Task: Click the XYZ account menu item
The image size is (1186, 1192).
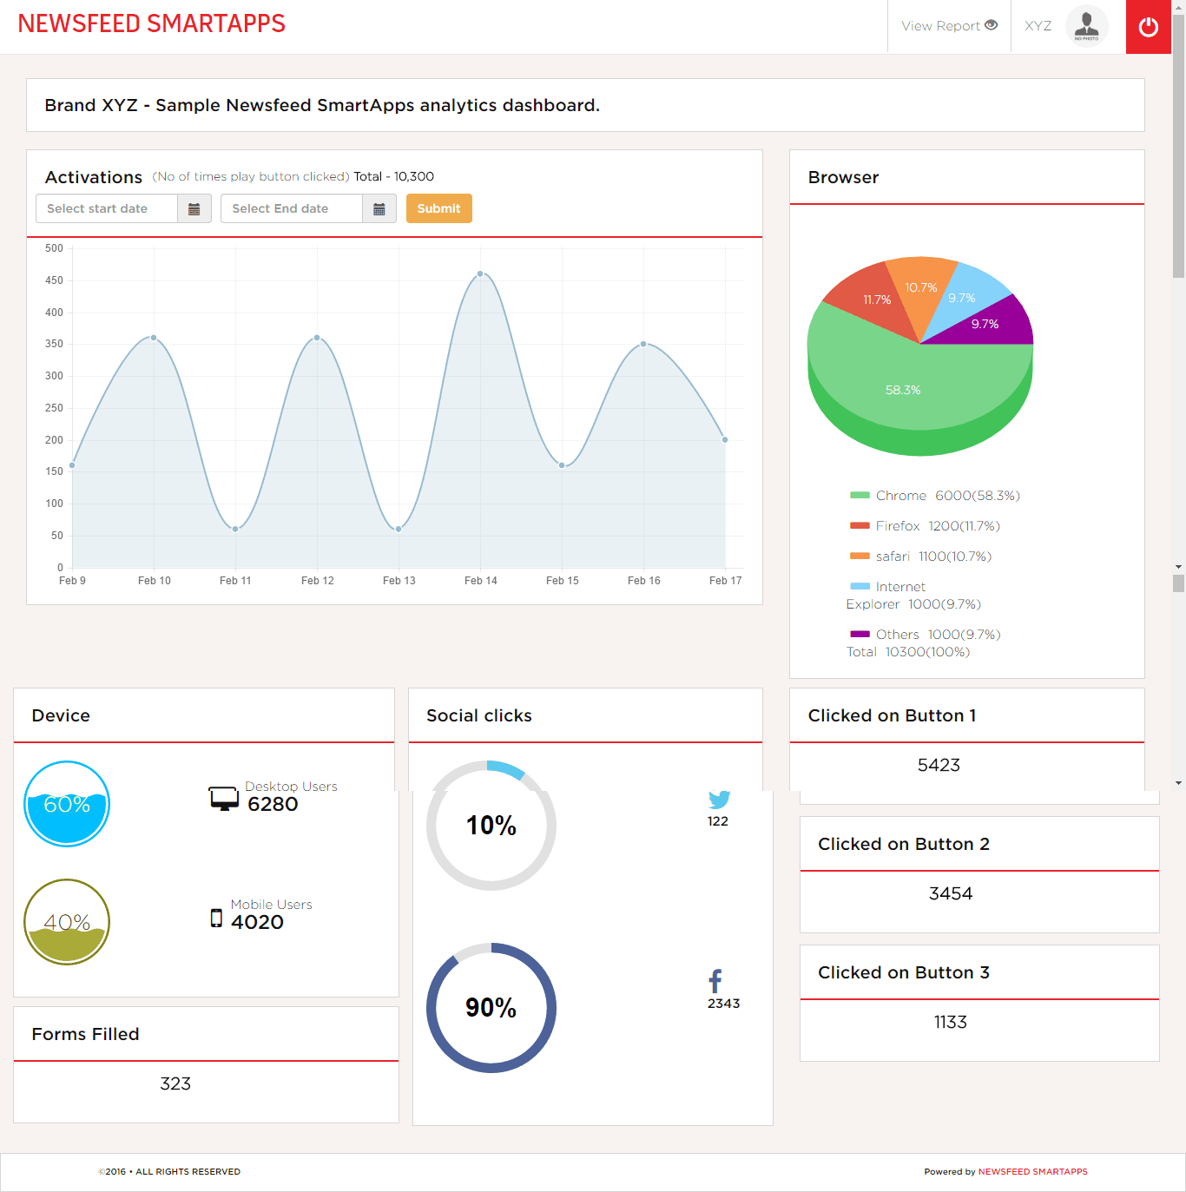Action: 1038,26
